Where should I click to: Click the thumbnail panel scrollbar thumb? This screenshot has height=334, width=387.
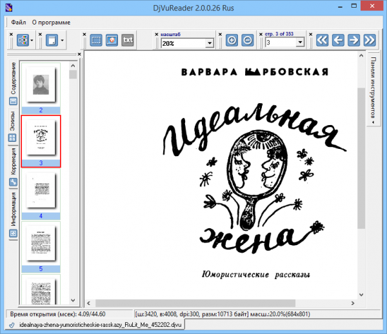click(x=73, y=74)
